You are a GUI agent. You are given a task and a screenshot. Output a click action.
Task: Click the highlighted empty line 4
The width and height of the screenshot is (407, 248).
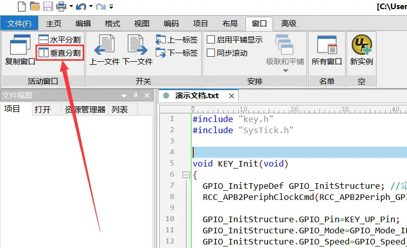click(x=300, y=152)
